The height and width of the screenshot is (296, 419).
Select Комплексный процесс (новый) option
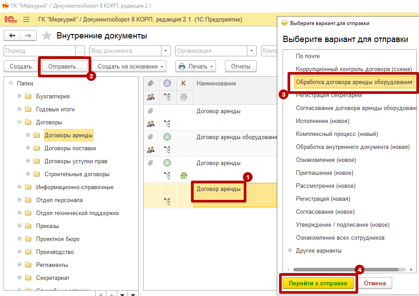tap(337, 134)
